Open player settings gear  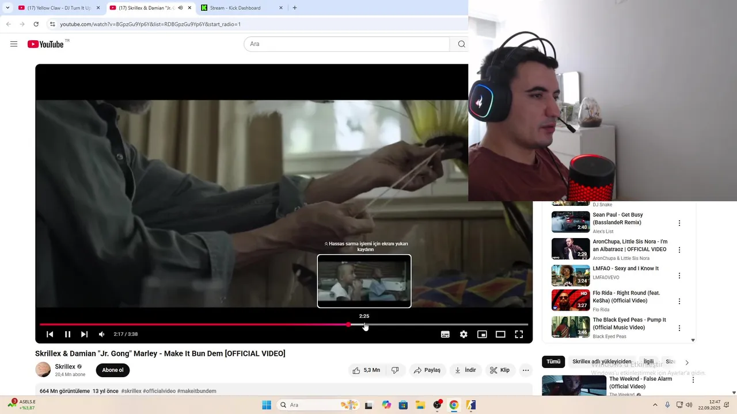[464, 334]
